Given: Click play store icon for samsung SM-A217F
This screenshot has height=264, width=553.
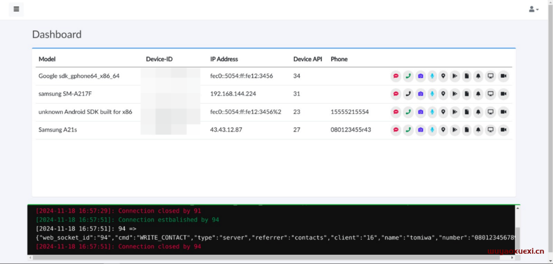Looking at the screenshot, I should [x=455, y=94].
